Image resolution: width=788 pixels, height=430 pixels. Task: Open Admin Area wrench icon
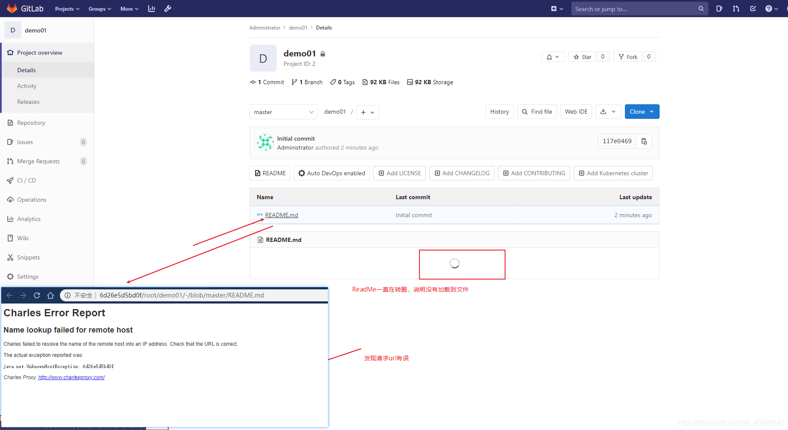(x=168, y=9)
